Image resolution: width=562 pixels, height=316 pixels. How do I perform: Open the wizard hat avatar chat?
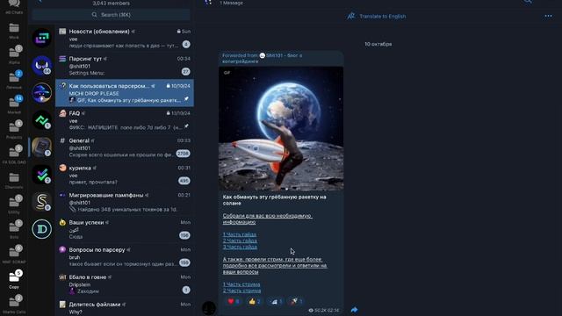pos(42,92)
